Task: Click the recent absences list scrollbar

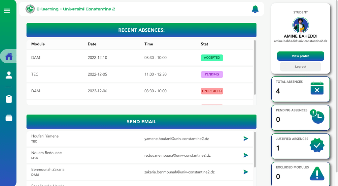Action: (x=255, y=67)
